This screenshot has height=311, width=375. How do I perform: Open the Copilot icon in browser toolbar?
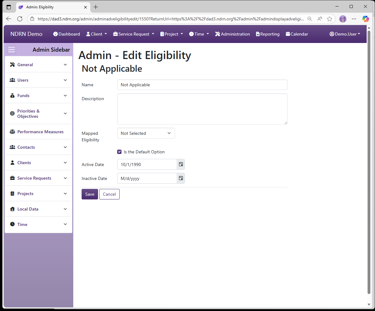tap(366, 19)
